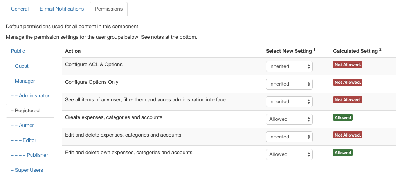Click Not Allowed badge for Configure Options Only
Viewport: 402px width, 185px height.
pos(348,82)
